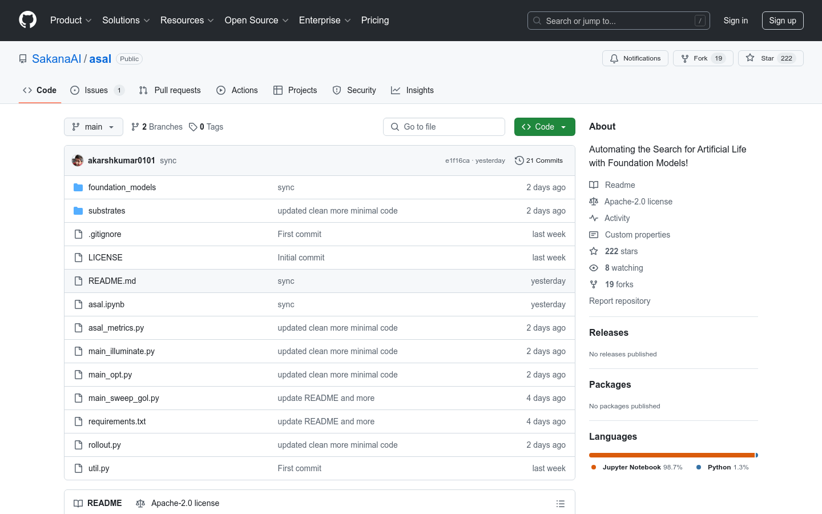Switch to the Issues tab
Viewport: 822px width, 514px height.
coord(97,90)
